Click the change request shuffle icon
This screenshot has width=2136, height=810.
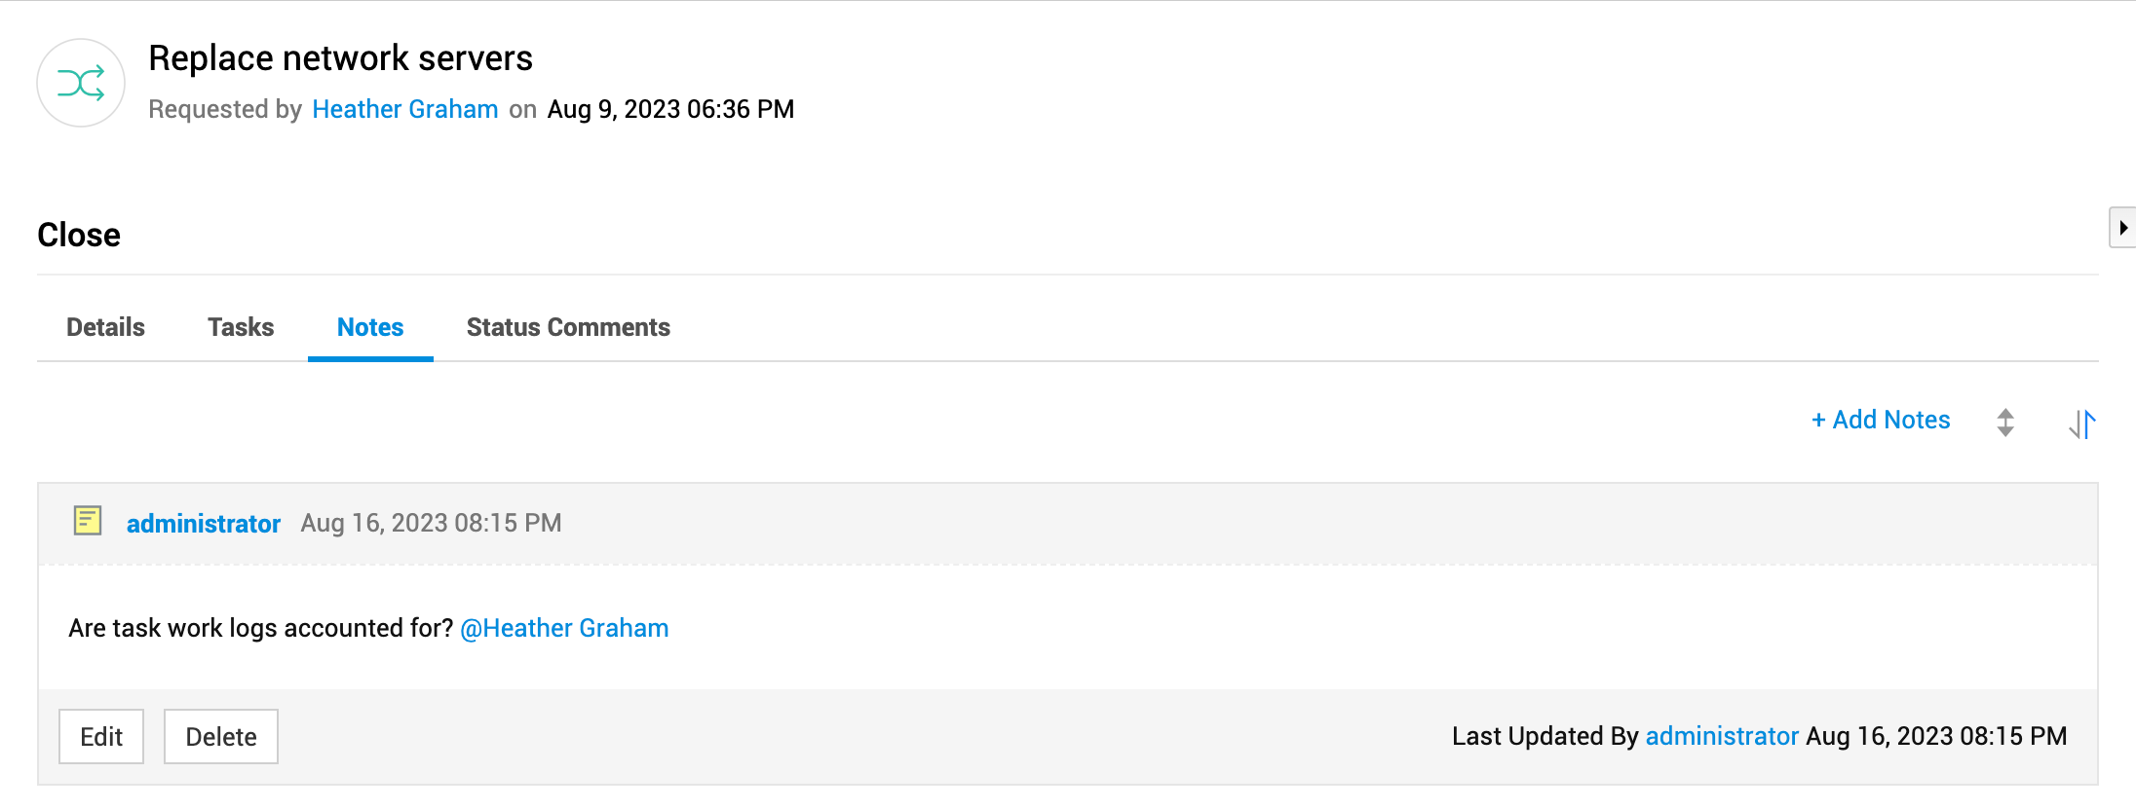[81, 84]
